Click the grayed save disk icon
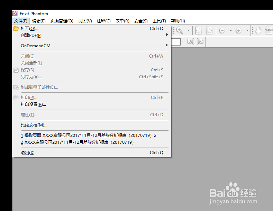The image size is (273, 211). point(16,70)
